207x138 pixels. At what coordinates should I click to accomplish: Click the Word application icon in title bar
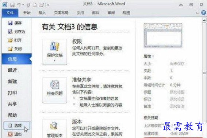pos(4,5)
